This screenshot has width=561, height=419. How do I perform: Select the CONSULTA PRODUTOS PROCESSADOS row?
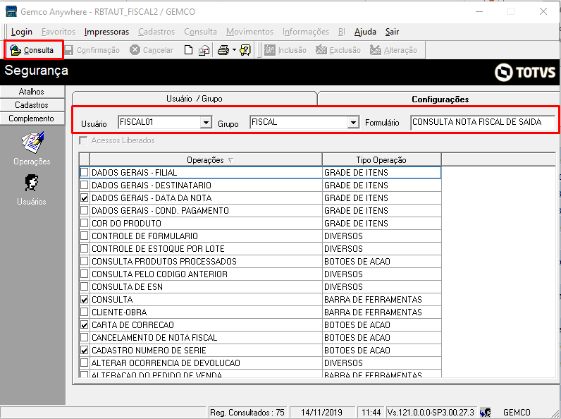[260, 262]
